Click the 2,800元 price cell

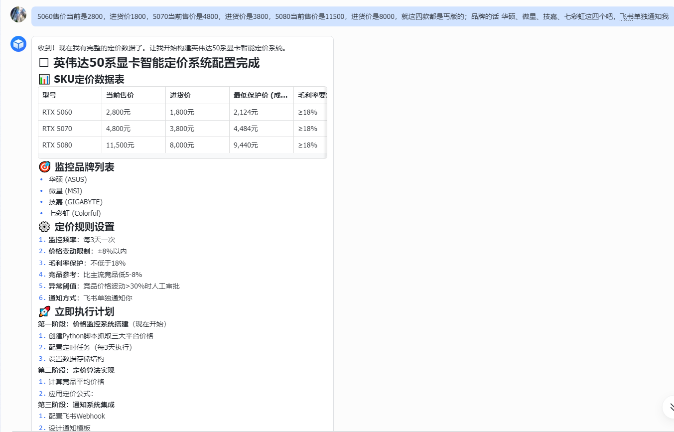pos(134,112)
